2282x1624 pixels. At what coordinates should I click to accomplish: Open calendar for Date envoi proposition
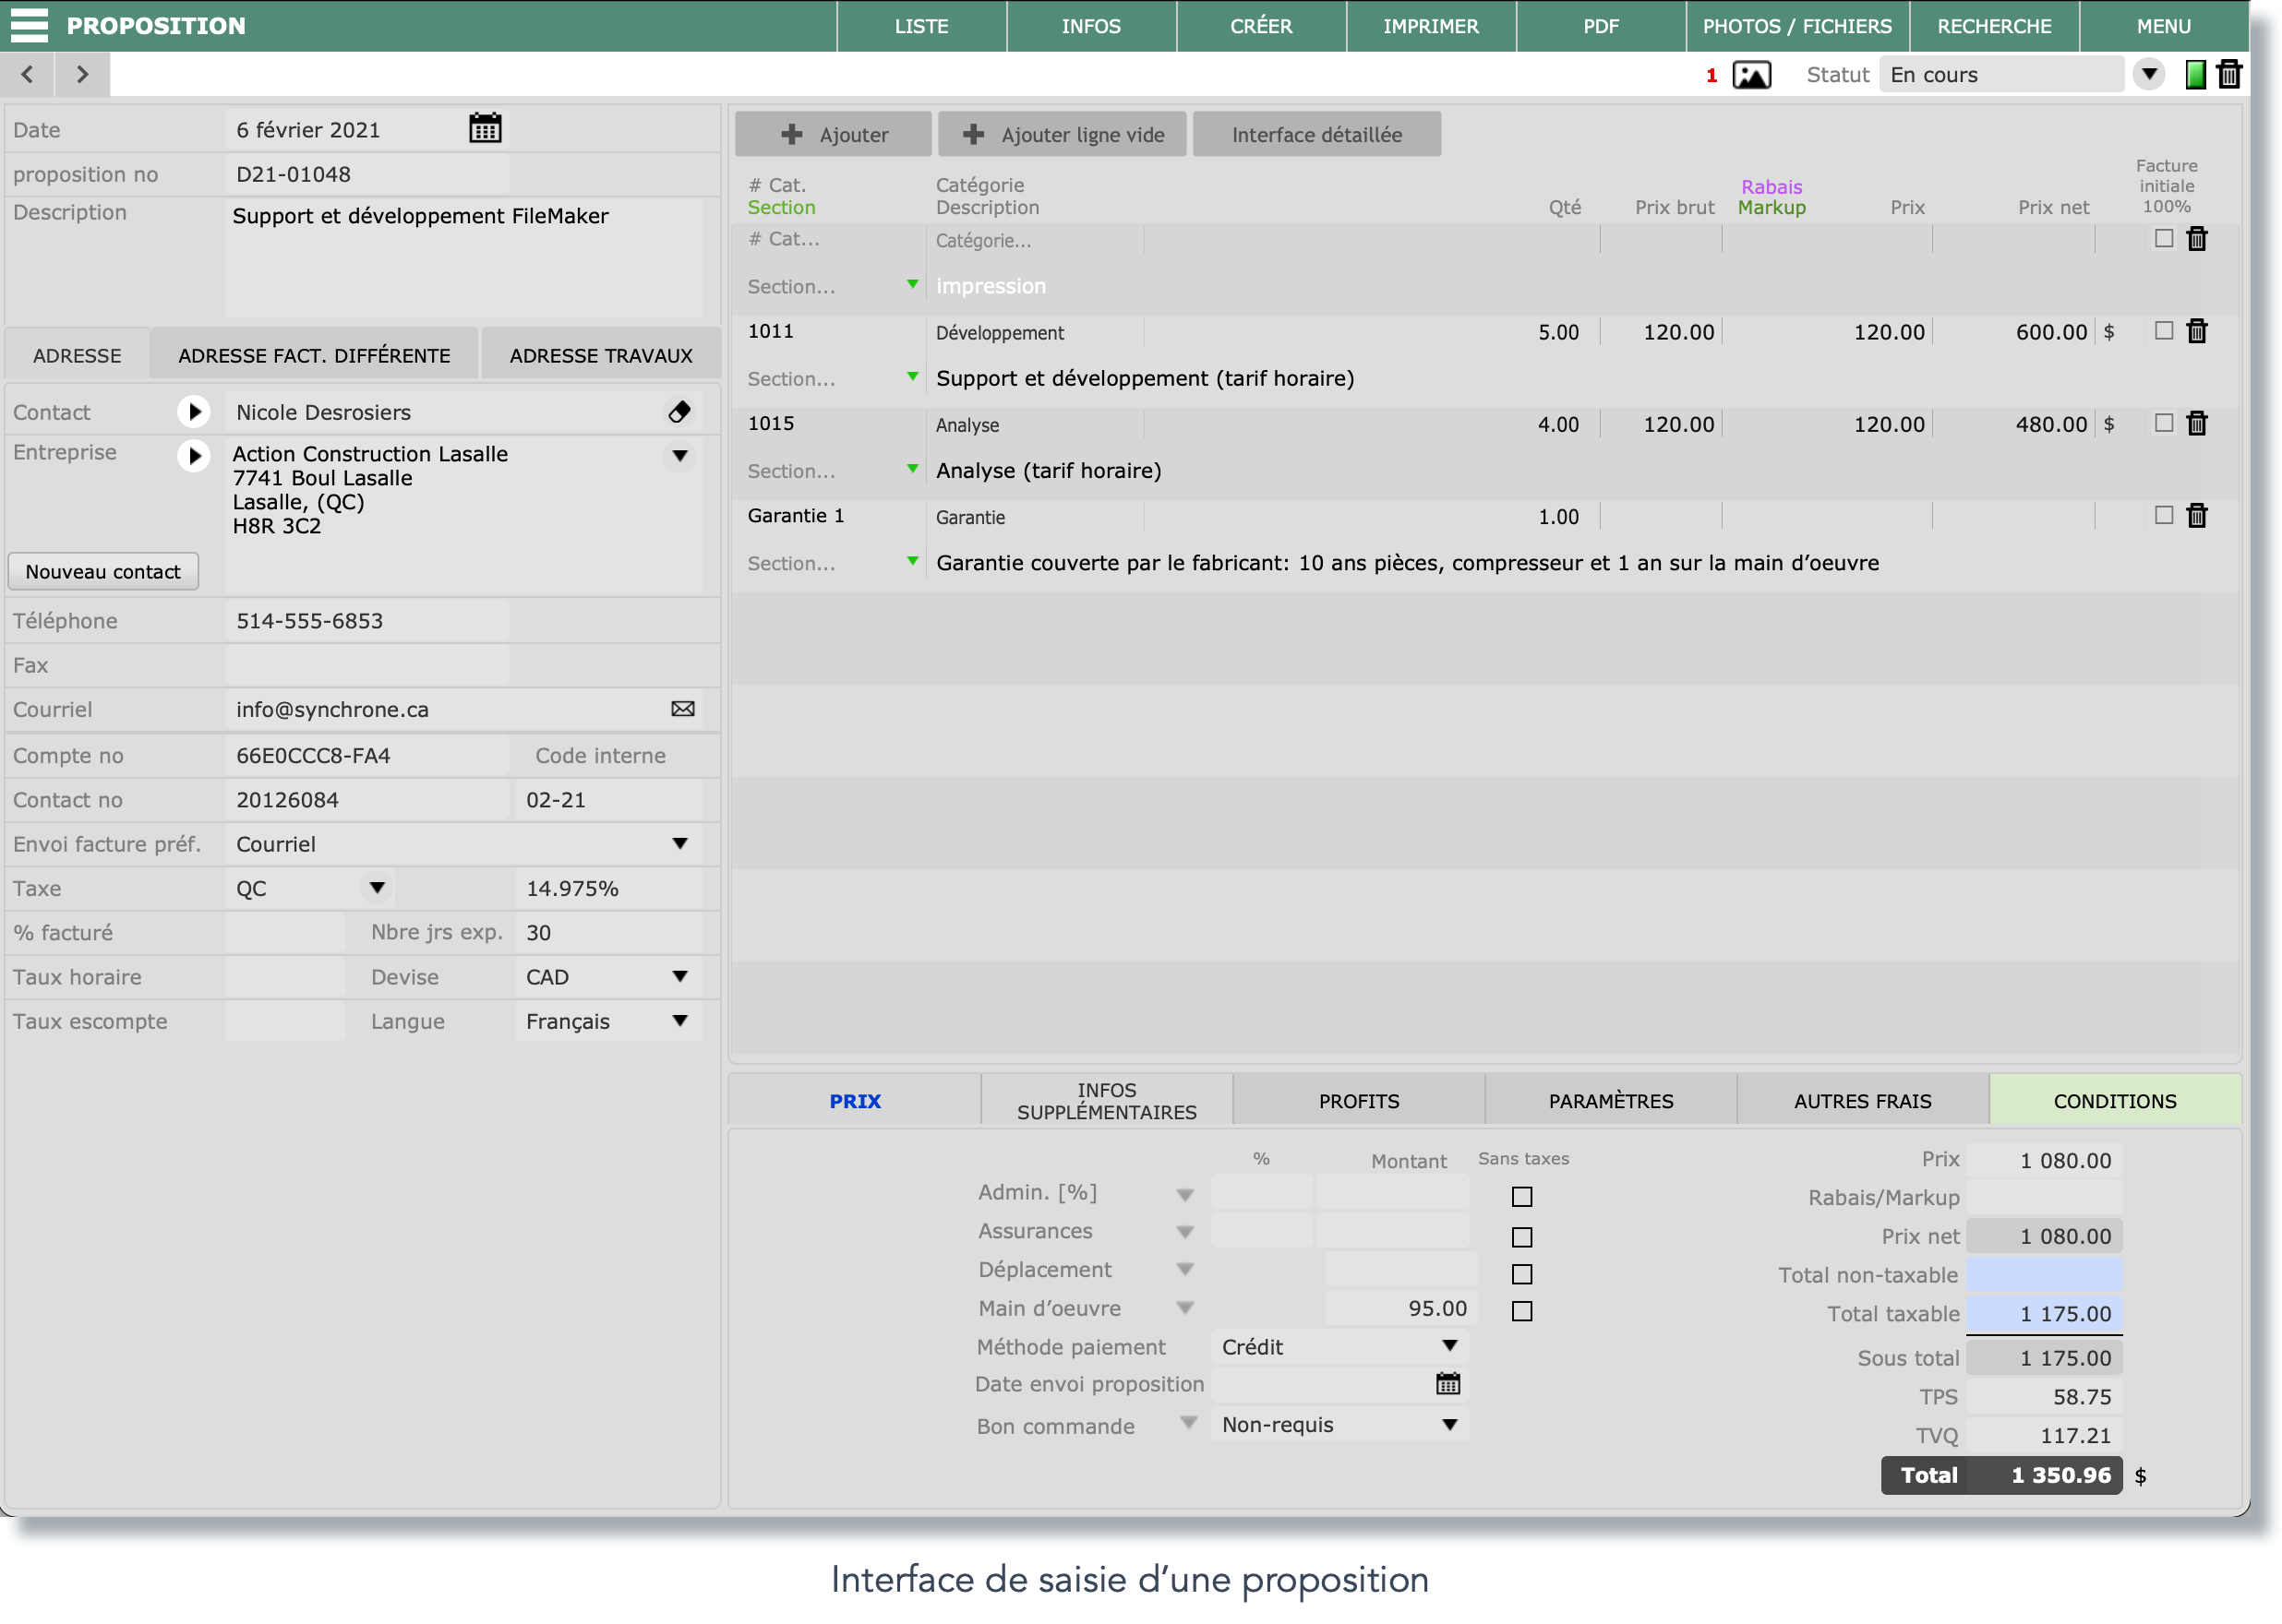1447,1384
